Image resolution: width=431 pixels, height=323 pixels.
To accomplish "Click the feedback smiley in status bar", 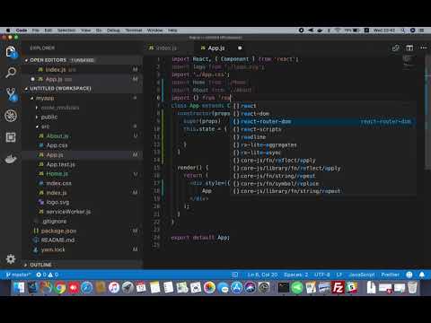I will tap(409, 275).
